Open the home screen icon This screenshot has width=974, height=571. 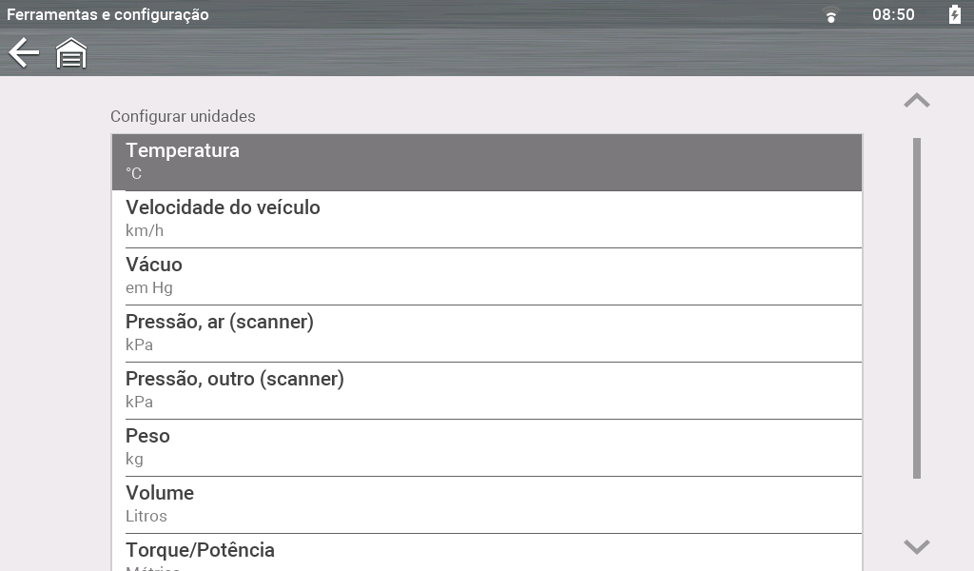pos(71,53)
